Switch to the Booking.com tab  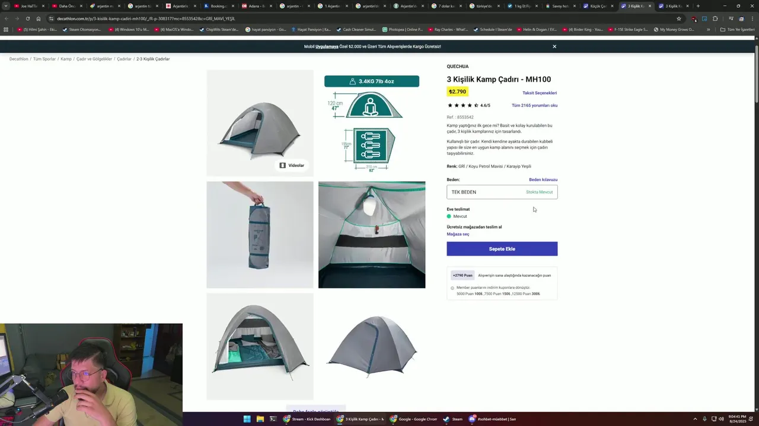pos(218,6)
